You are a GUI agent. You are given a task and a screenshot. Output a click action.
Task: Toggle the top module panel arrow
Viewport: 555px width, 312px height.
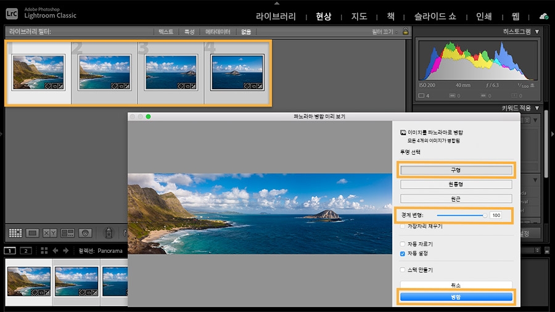(277, 3)
